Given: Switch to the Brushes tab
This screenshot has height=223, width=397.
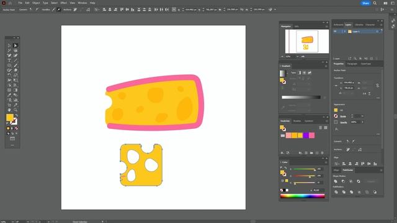Looking at the screenshot, I should pyautogui.click(x=297, y=121).
